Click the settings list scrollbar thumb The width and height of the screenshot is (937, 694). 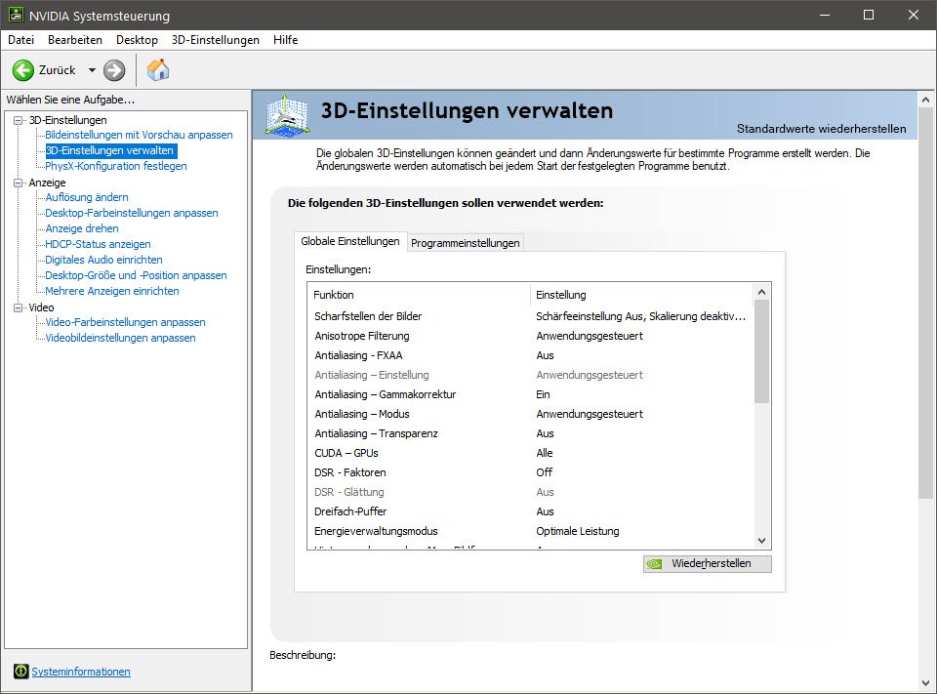coord(762,350)
